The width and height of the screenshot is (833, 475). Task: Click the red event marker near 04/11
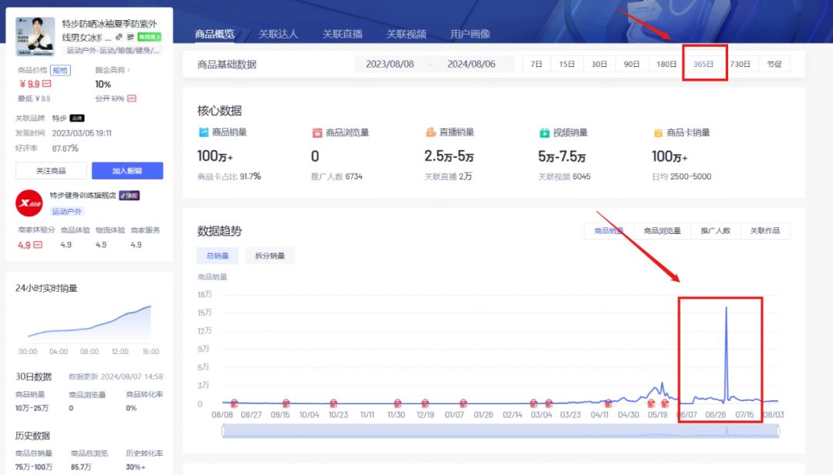click(609, 403)
